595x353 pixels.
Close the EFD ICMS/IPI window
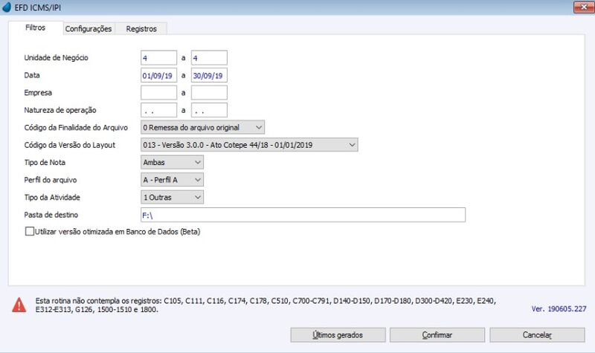[x=584, y=7]
